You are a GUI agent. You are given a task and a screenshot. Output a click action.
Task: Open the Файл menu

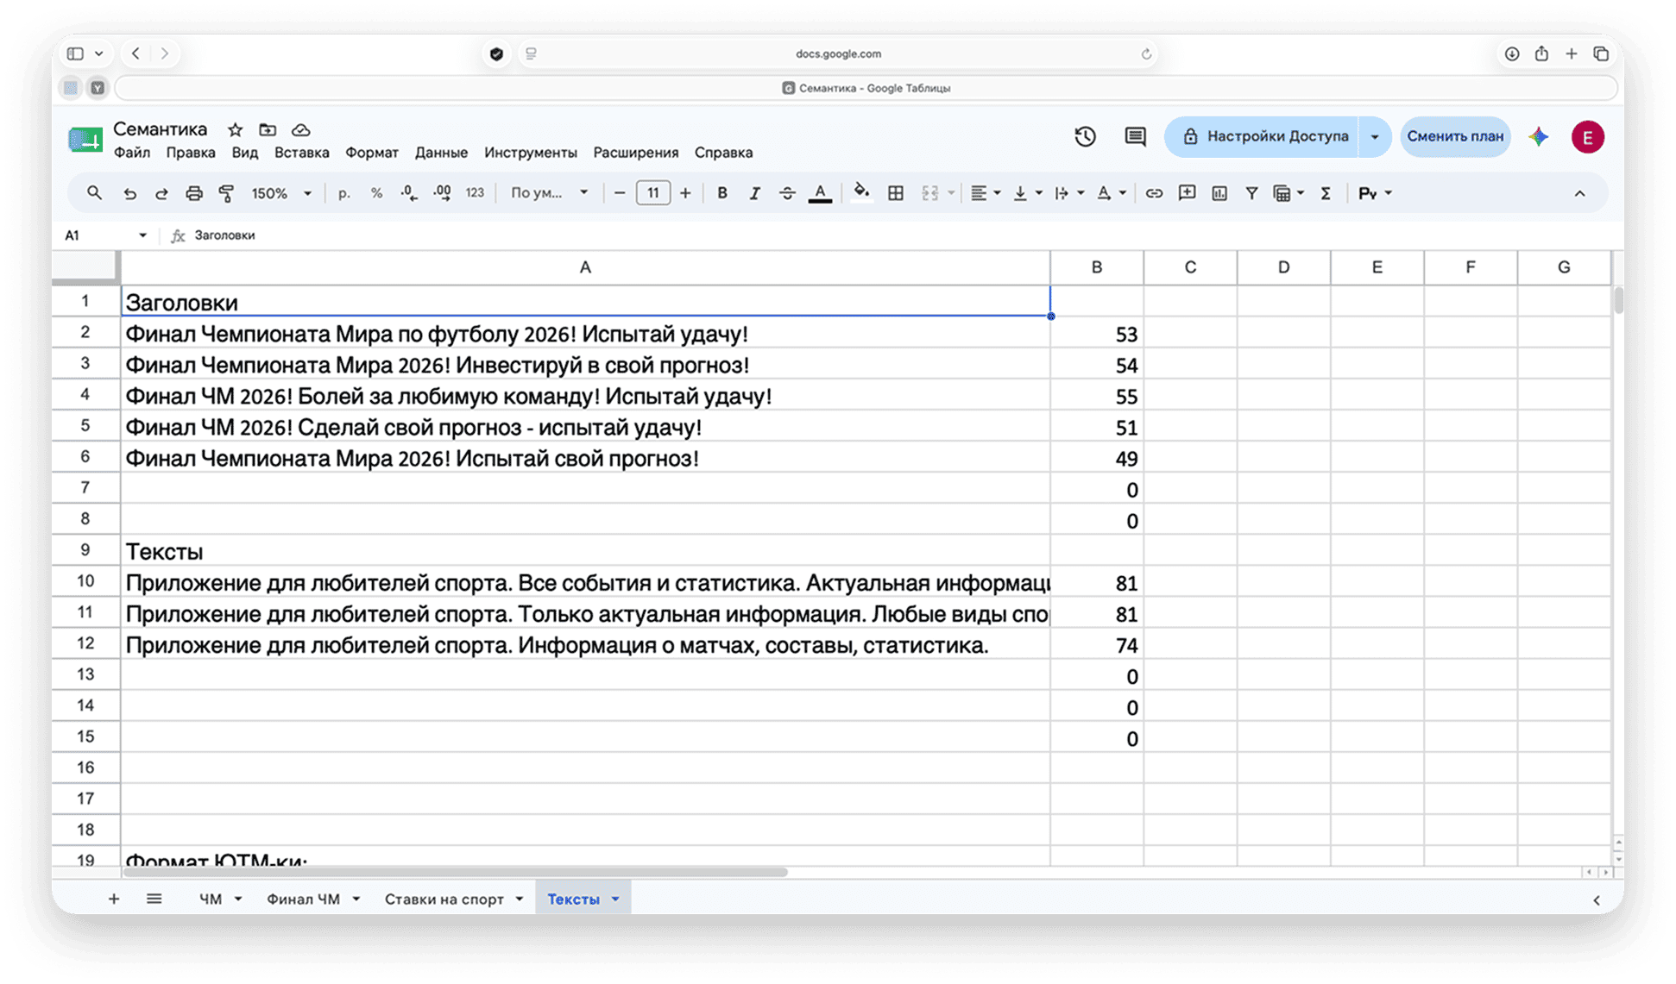tap(132, 153)
